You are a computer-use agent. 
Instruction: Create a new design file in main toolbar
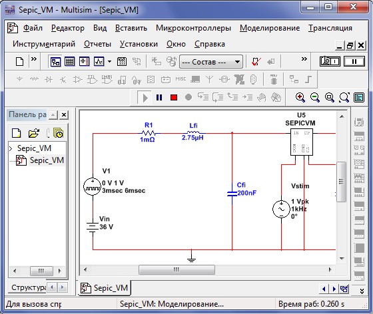click(19, 62)
